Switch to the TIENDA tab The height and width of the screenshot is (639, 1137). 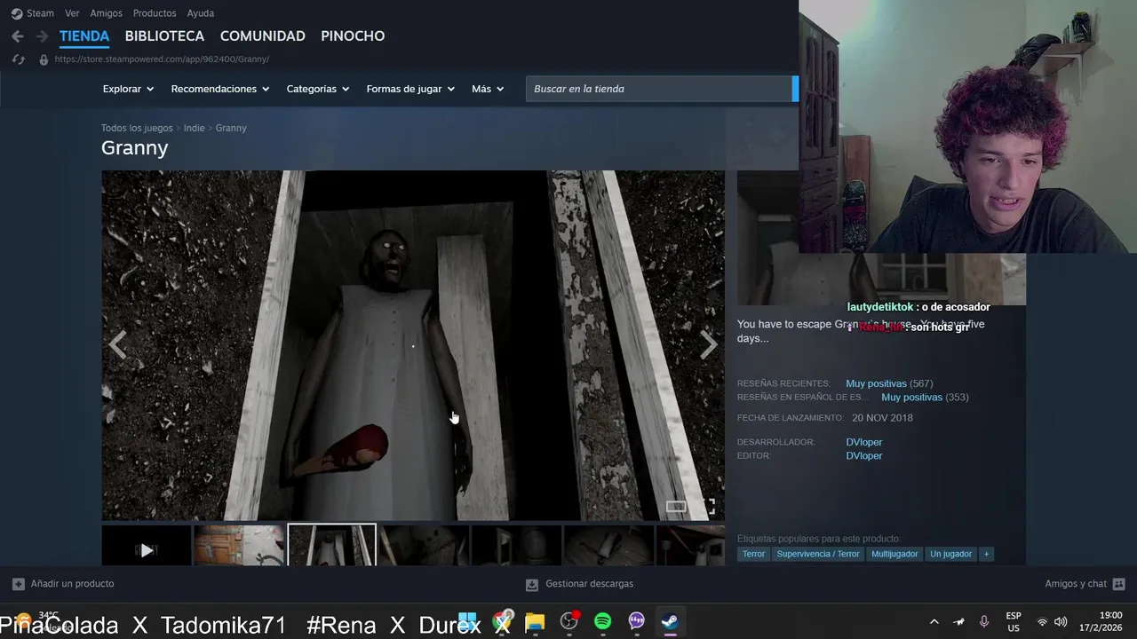[x=84, y=36]
